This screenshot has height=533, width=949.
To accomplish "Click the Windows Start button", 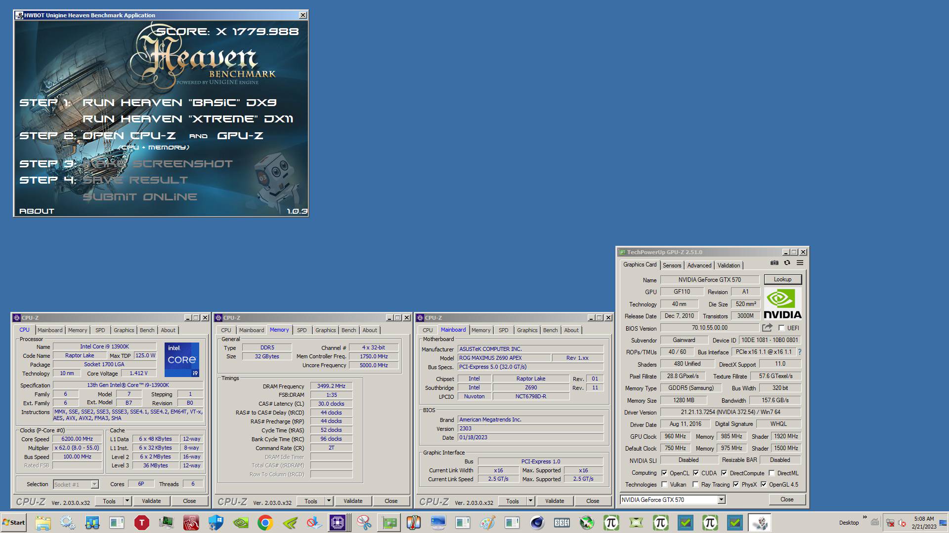I will 14,523.
